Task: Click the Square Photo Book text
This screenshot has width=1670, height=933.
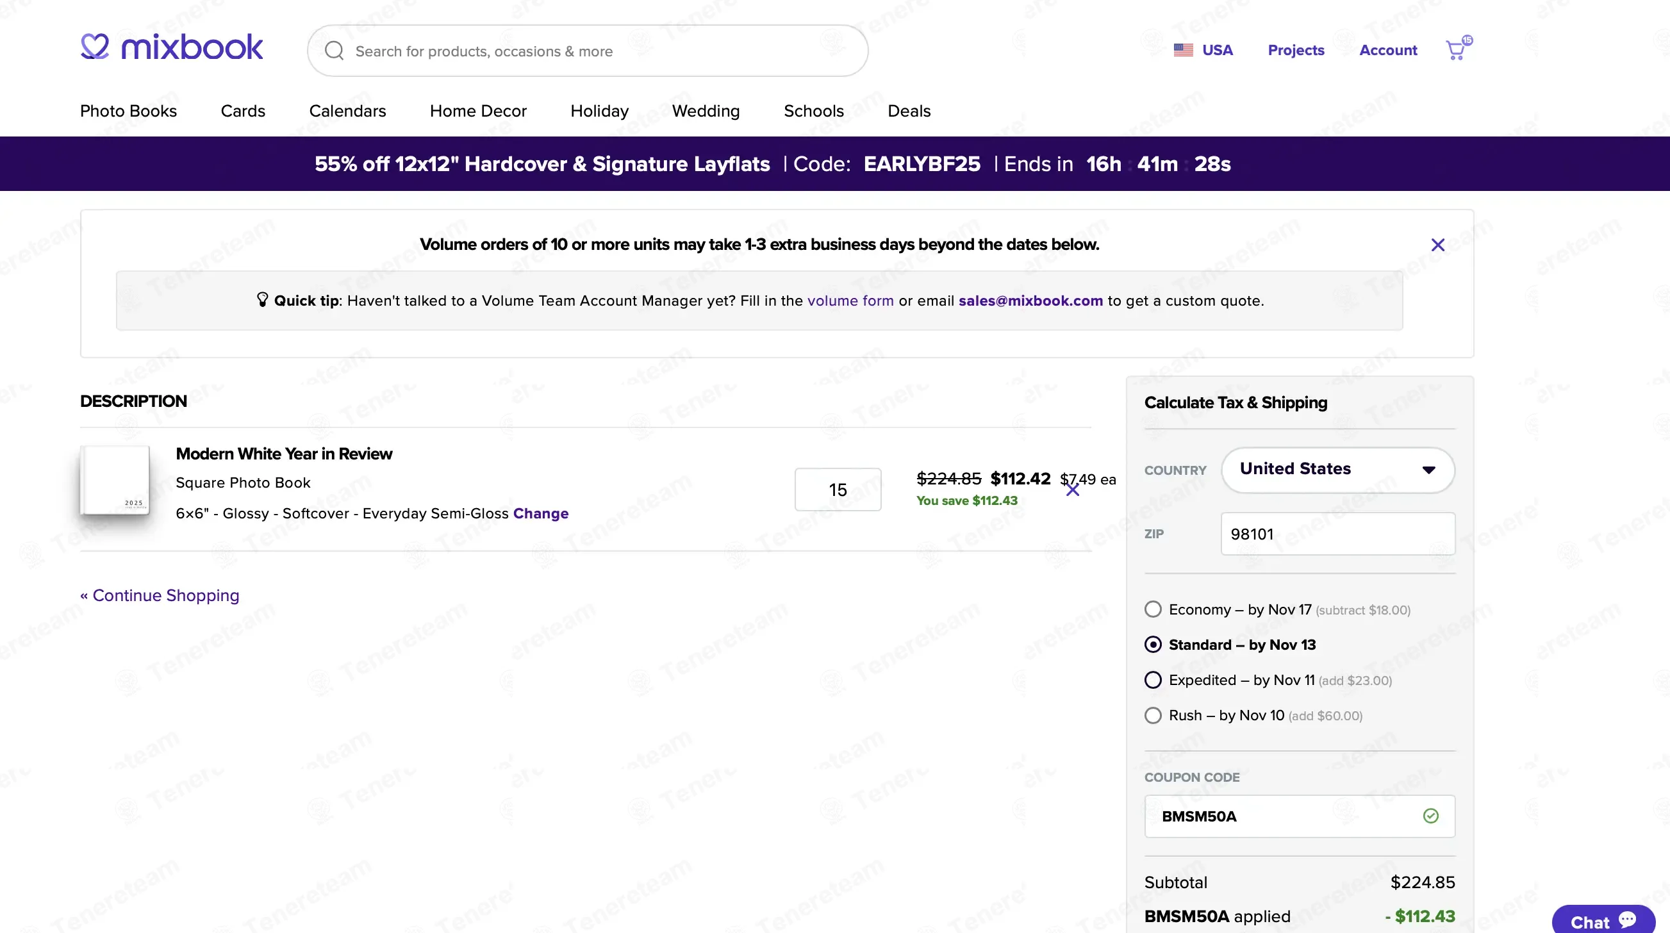Action: click(x=243, y=483)
